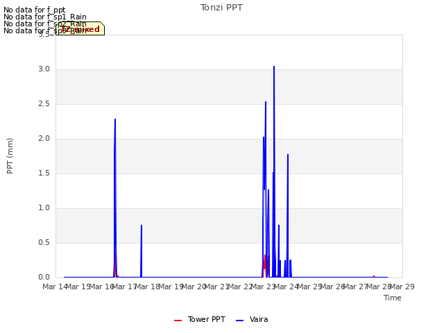The image size is (444, 333).
Task: Click the Mar 16 blue spike peak
Action: point(115,119)
